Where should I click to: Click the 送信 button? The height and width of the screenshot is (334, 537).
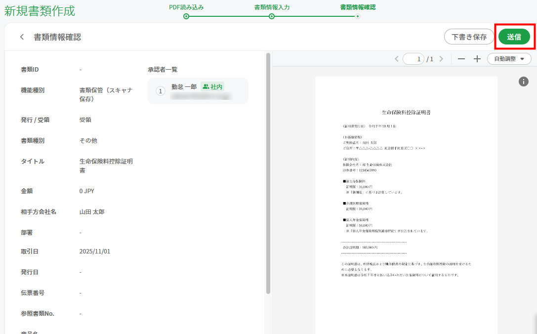click(514, 37)
